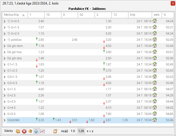Image resolution: width=176 pixels, height=136 pixels.
Task: Expand the 1) G=0.5 row
Action: tap(5, 21)
